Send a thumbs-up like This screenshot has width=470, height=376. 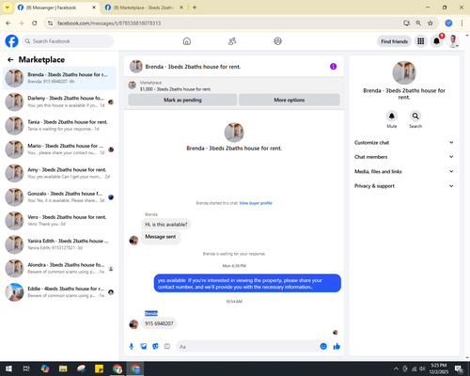point(337,346)
